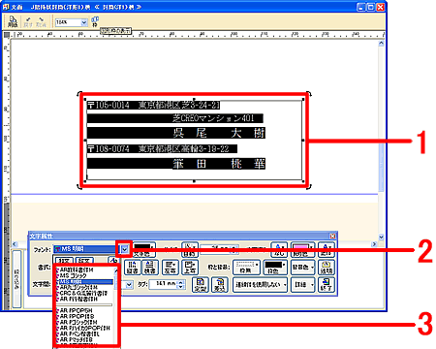Open the background color (背景色) dropdown

[302, 268]
